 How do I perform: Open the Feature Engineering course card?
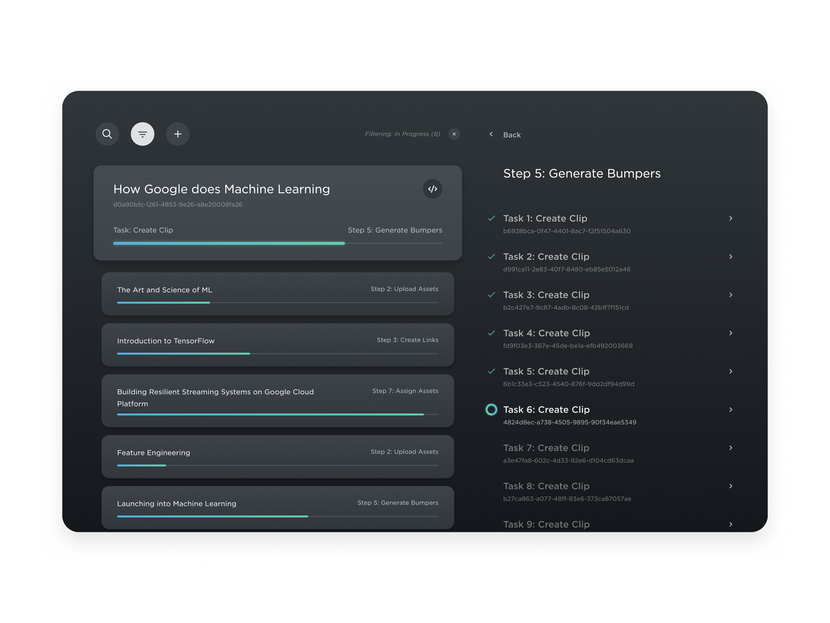point(278,456)
